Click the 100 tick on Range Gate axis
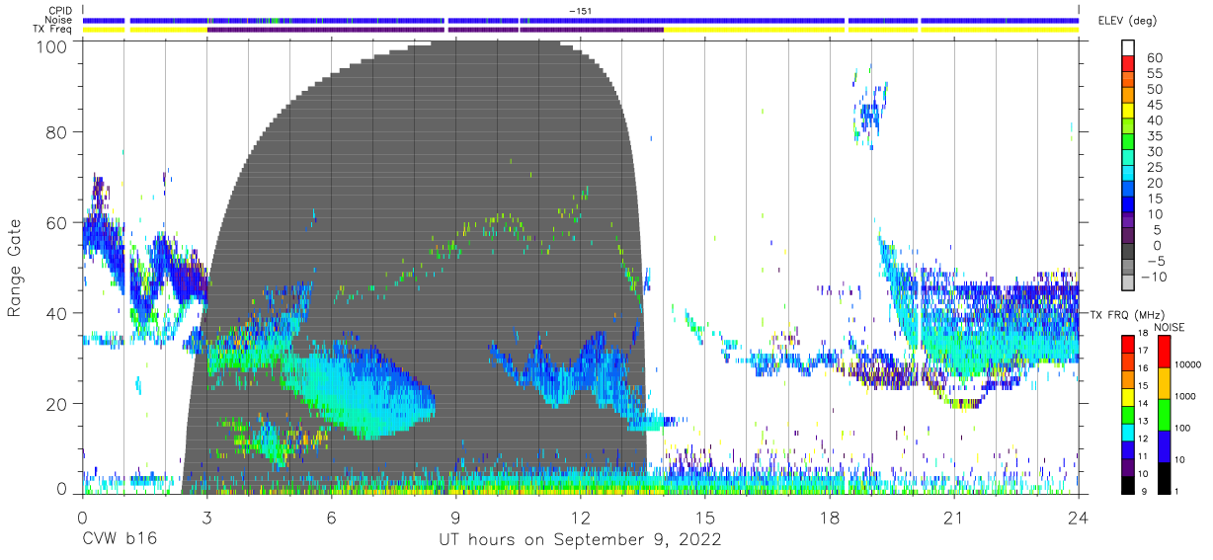Screen dimensions: 1213x560 (x=52, y=45)
